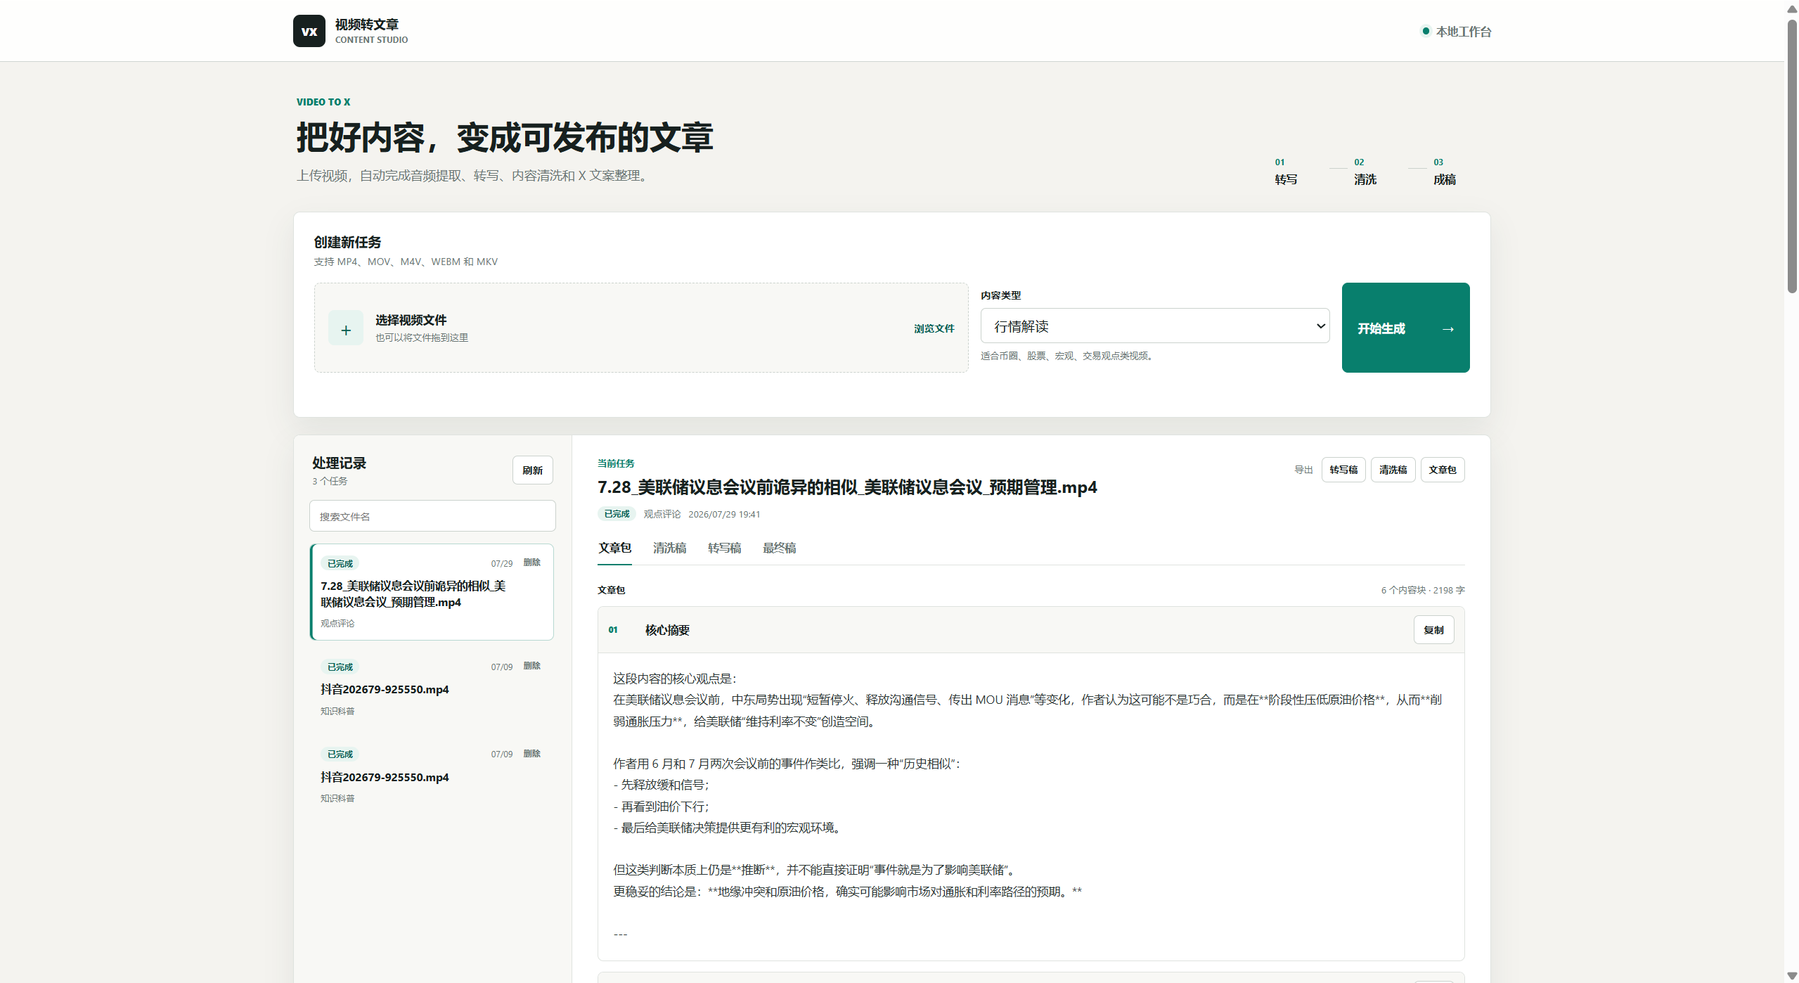Viewport: 1799px width, 983px height.
Task: Click the date 2026/07/29 19:41
Action: (x=724, y=514)
